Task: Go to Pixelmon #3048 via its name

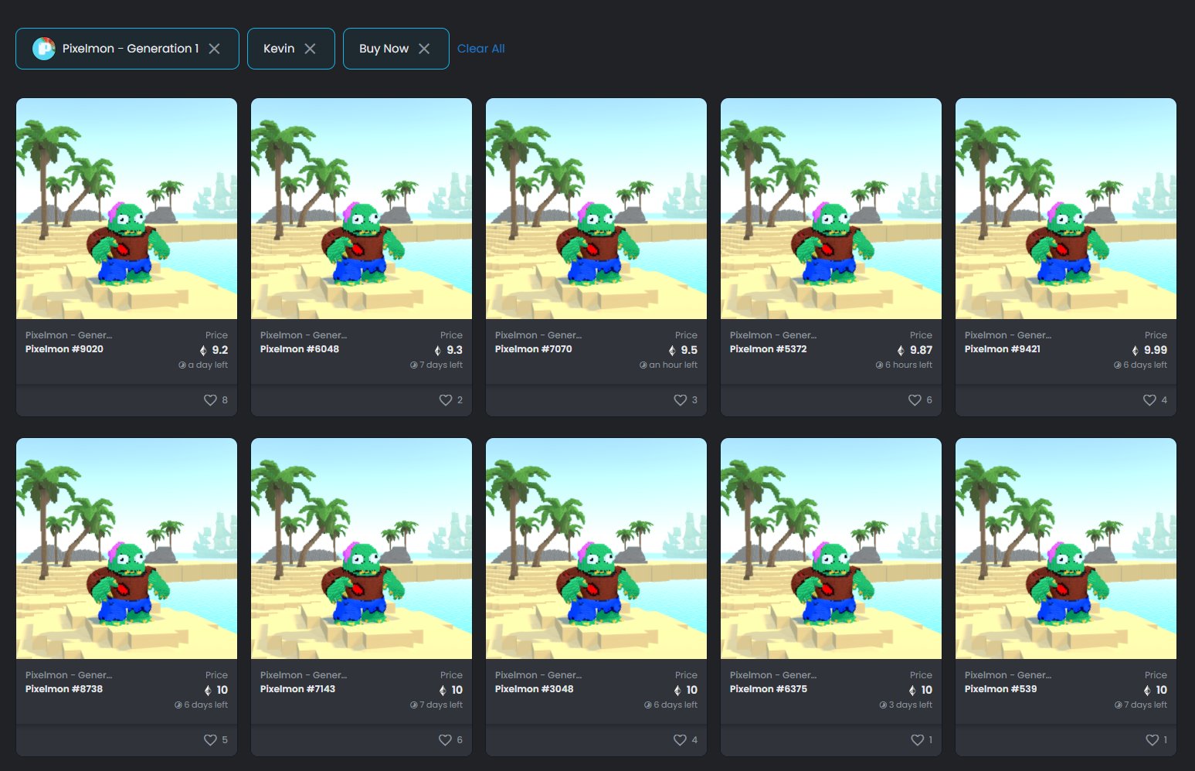Action: (x=535, y=689)
